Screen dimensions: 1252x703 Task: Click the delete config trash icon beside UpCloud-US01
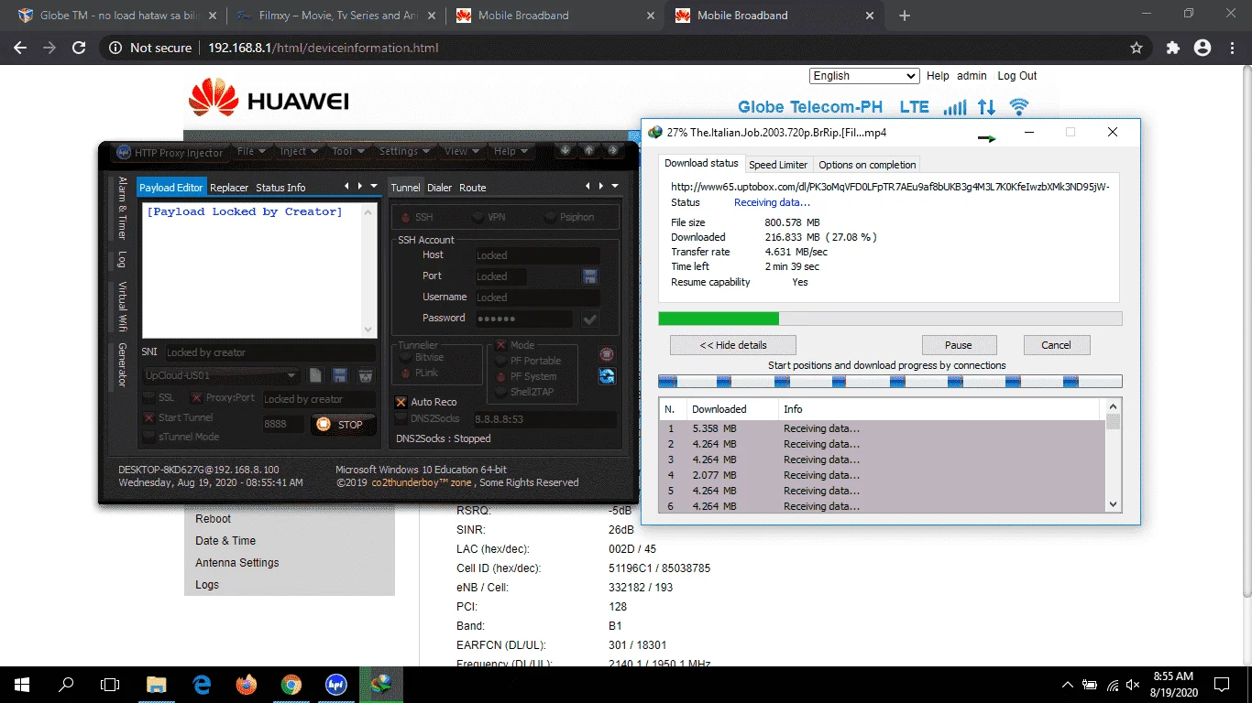point(365,375)
